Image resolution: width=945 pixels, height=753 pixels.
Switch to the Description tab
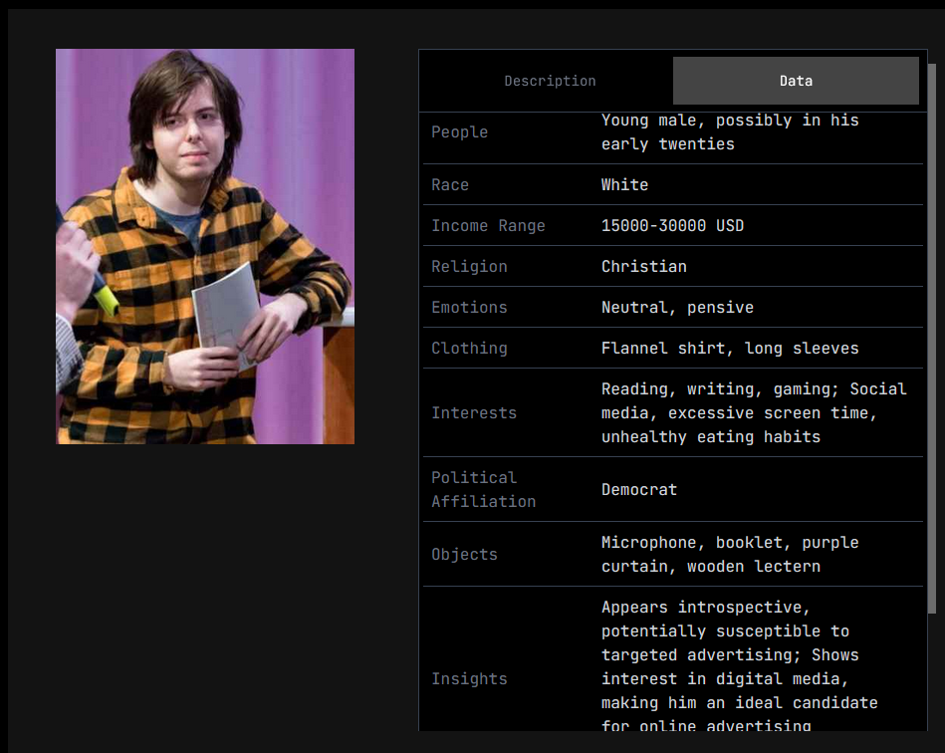pos(550,81)
